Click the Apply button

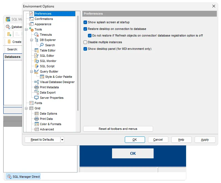[205, 140]
